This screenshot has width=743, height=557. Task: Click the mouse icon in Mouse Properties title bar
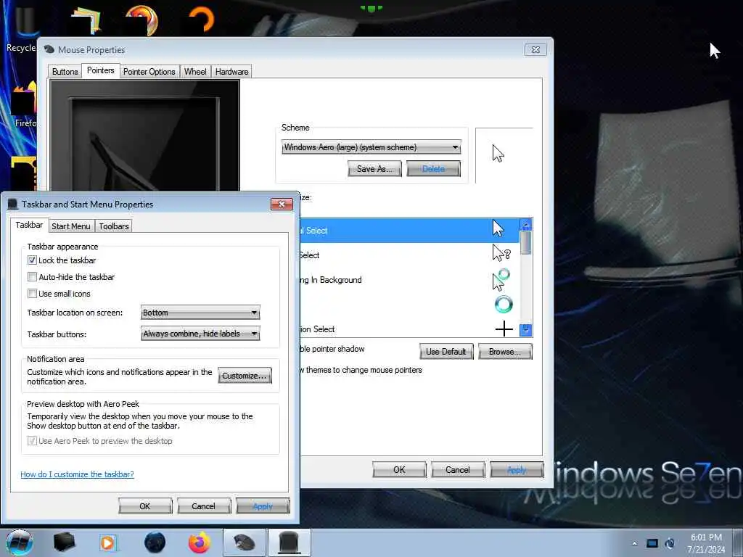coord(49,50)
